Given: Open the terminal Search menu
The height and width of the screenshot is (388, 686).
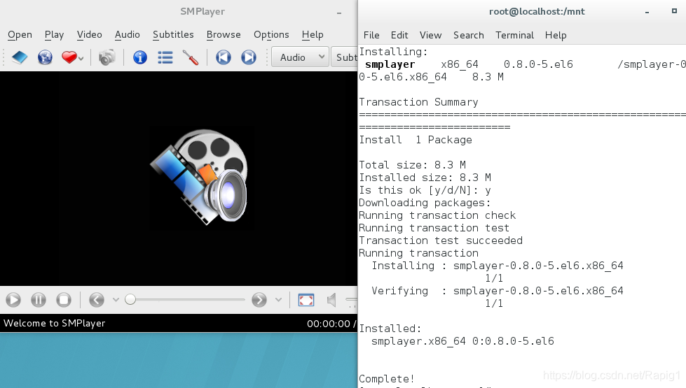Looking at the screenshot, I should [x=469, y=35].
